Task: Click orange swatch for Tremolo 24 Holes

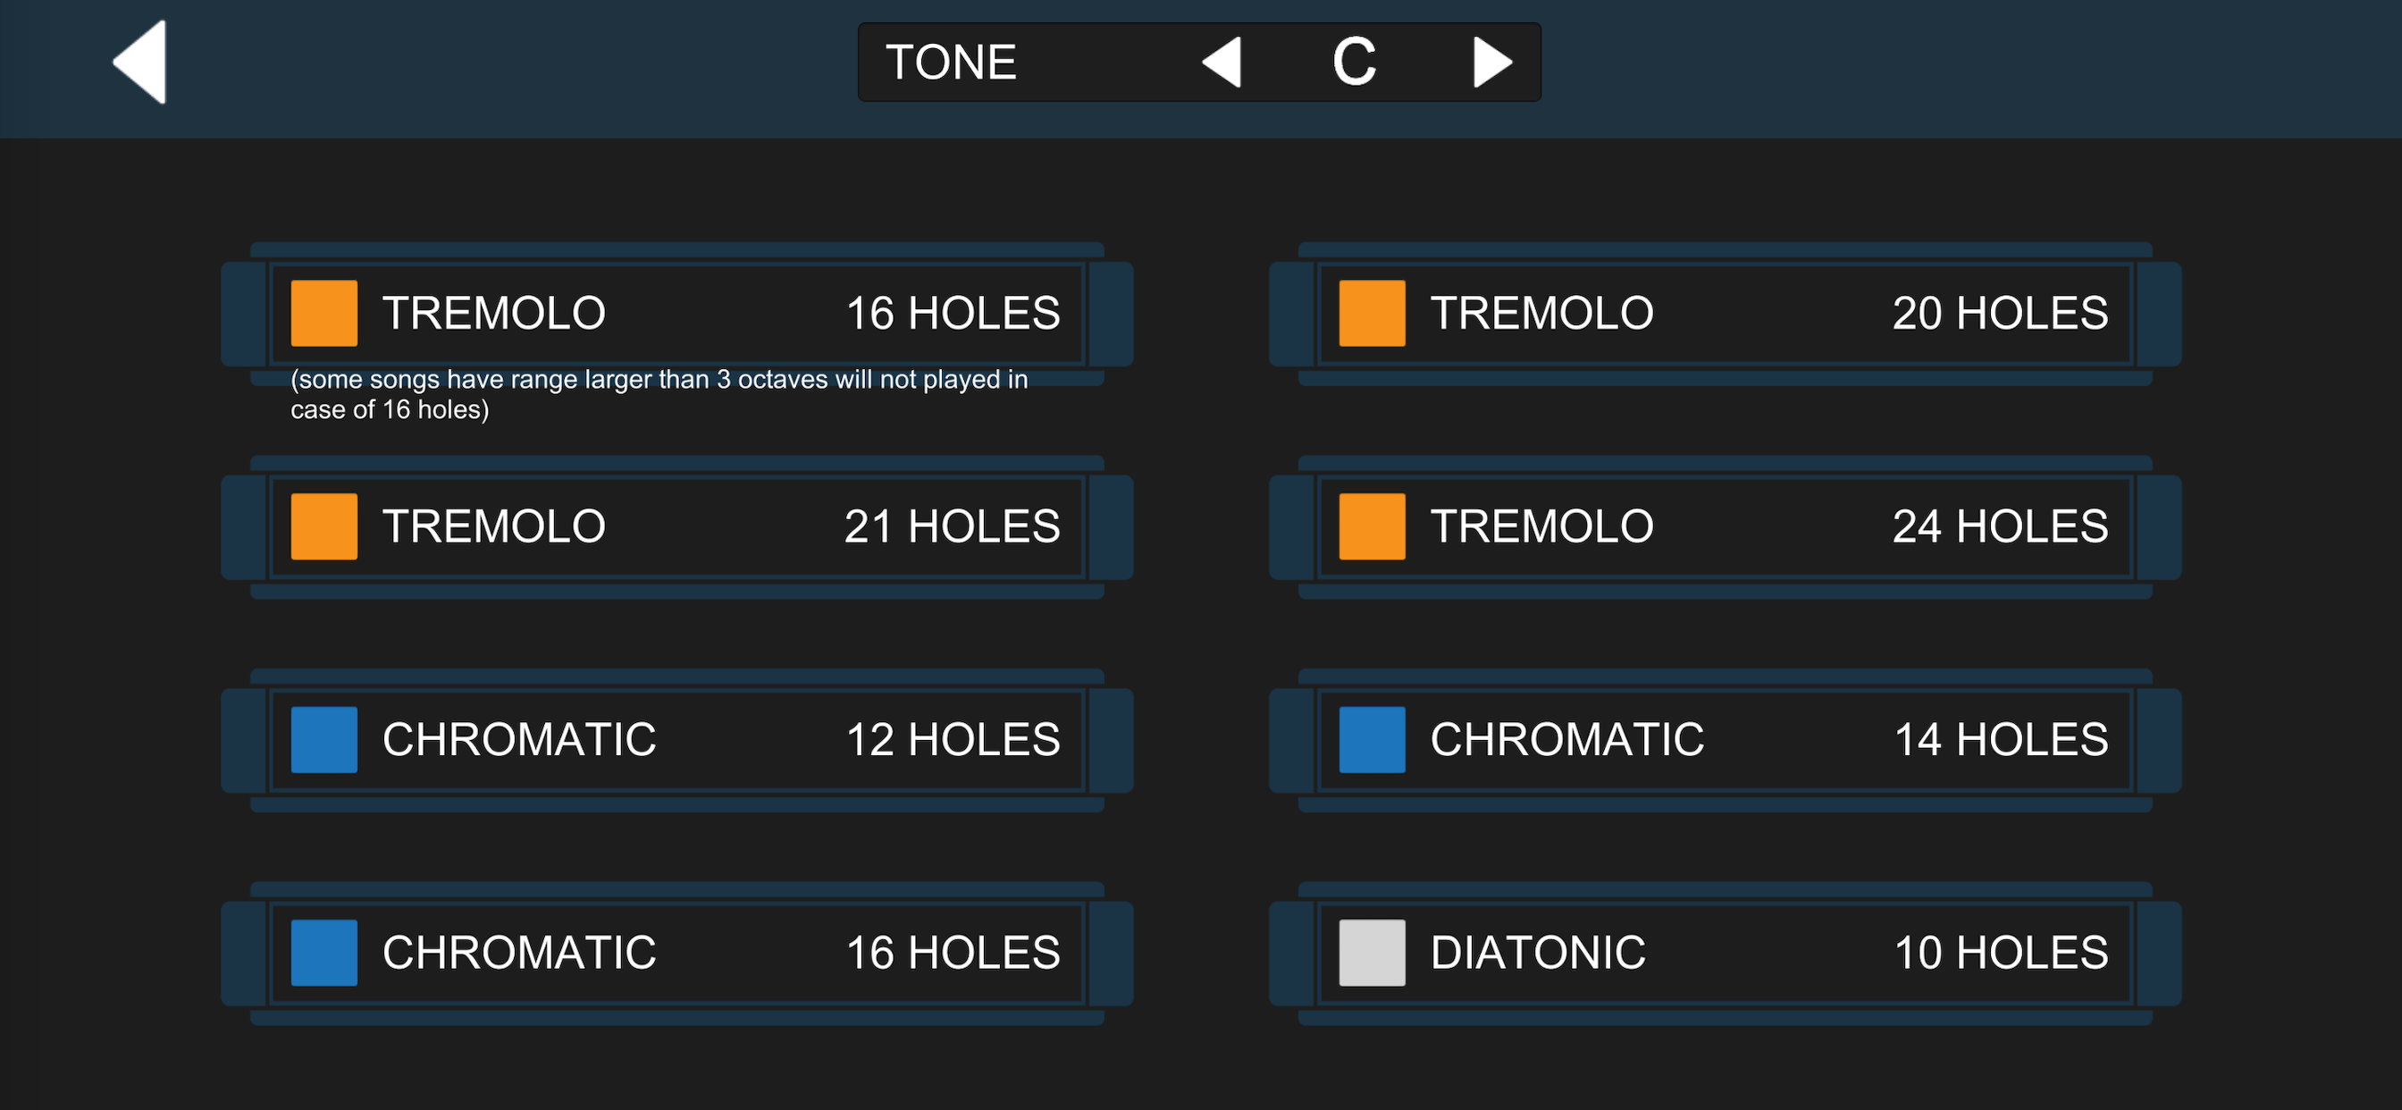Action: pyautogui.click(x=1372, y=527)
